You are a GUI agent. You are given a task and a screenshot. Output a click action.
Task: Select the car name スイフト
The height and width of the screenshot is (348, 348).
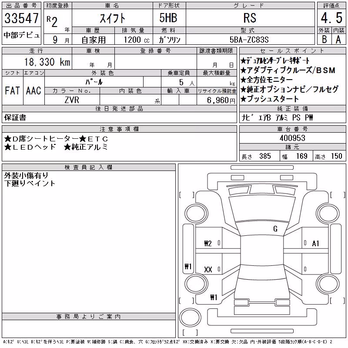pyautogui.click(x=112, y=18)
